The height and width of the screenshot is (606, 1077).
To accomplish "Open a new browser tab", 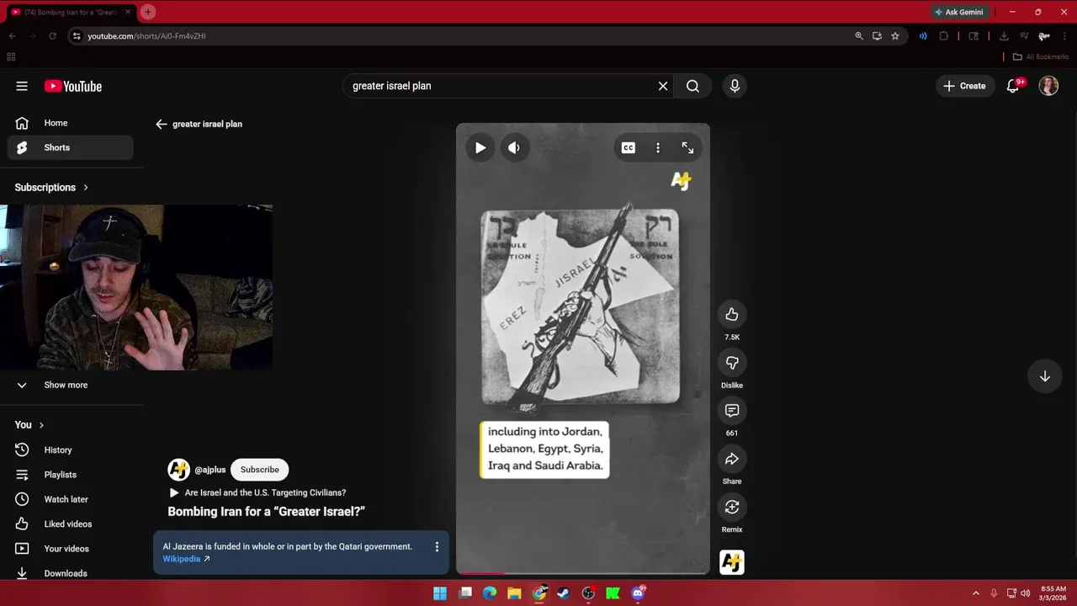I will pos(148,12).
